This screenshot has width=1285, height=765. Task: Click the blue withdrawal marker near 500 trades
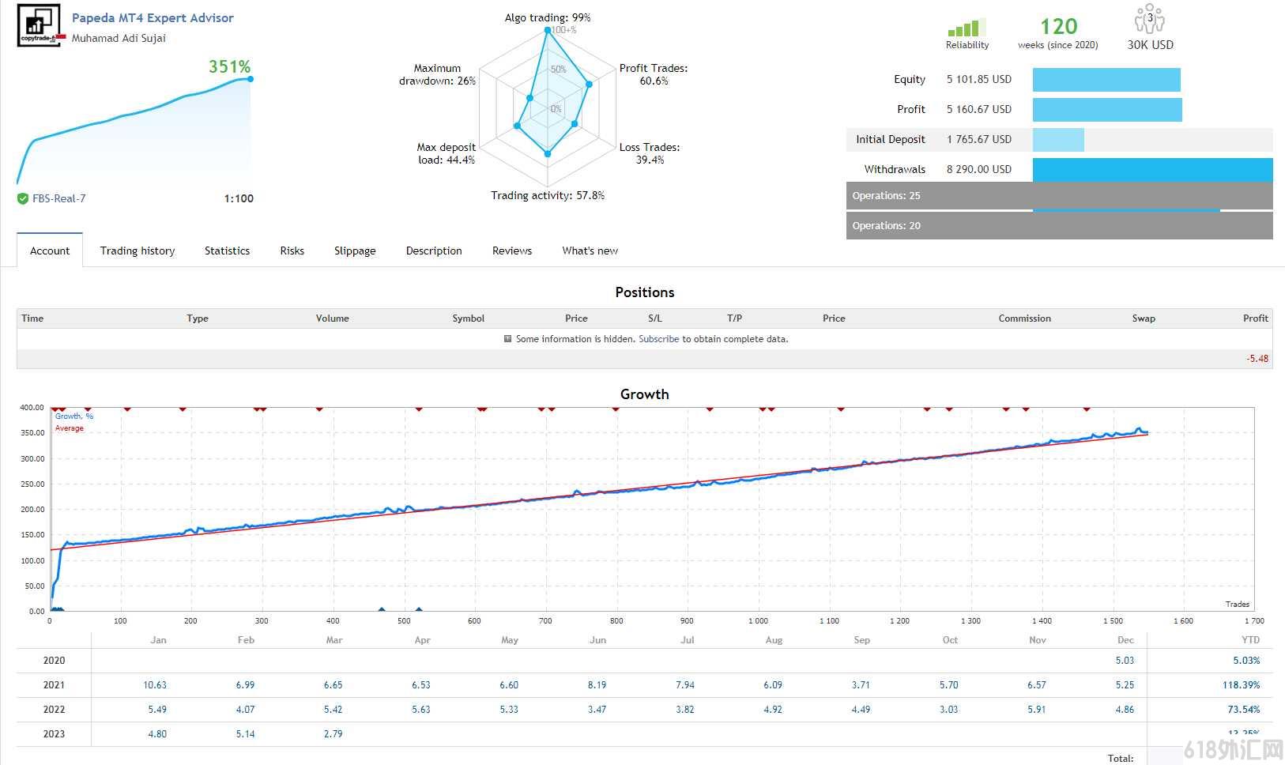419,609
